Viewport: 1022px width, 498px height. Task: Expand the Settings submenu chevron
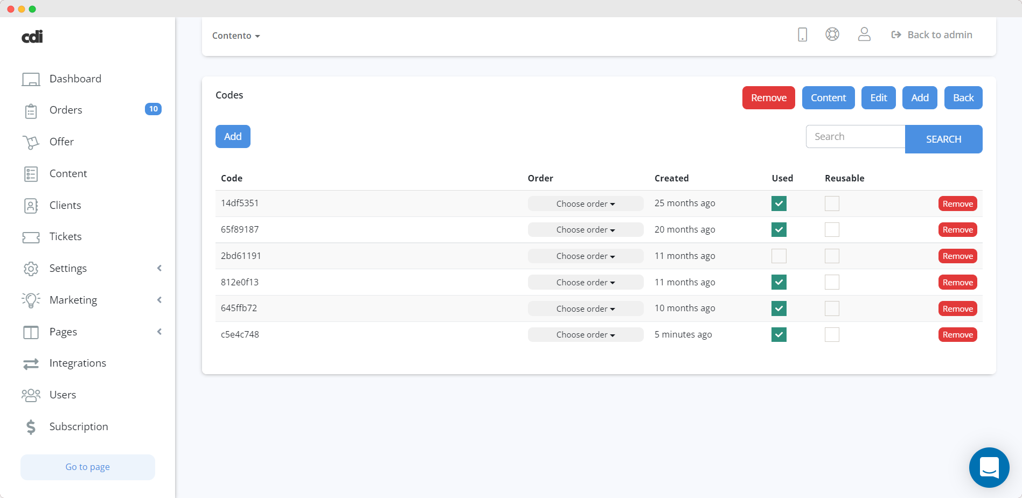(x=159, y=268)
